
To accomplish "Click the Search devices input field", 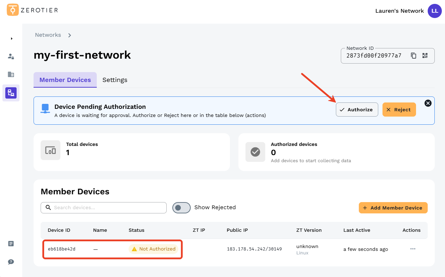I will (103, 207).
